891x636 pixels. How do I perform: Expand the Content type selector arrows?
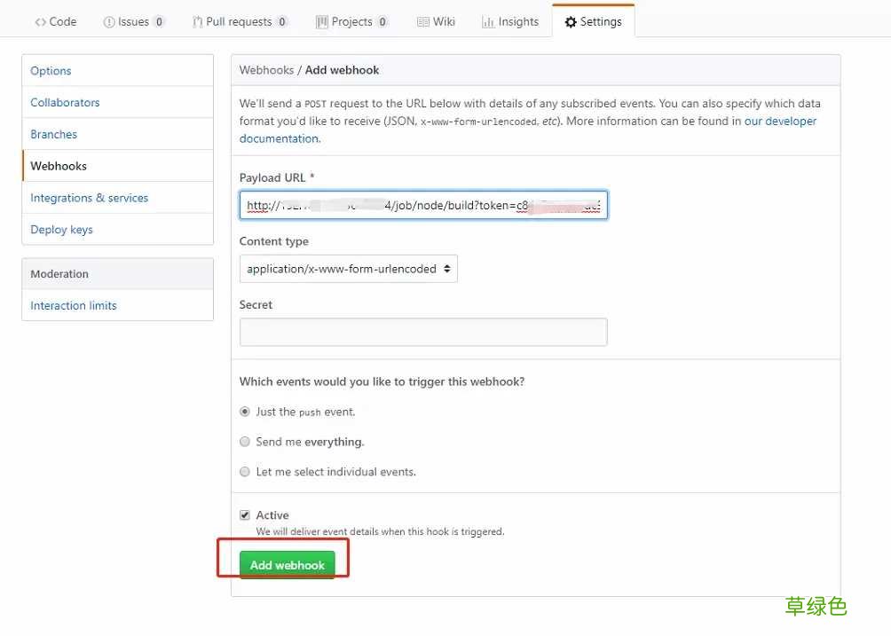[448, 268]
